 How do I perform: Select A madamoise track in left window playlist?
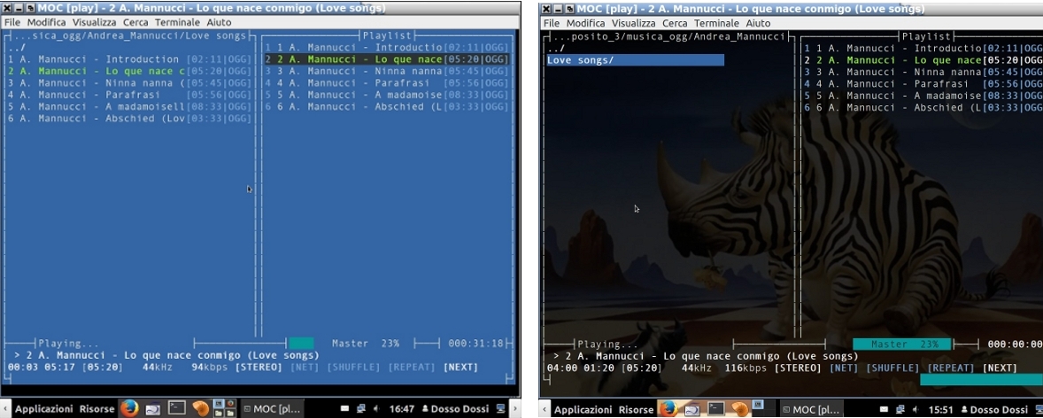pyautogui.click(x=386, y=95)
